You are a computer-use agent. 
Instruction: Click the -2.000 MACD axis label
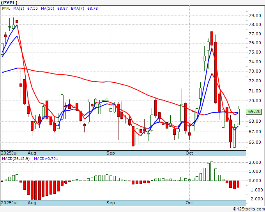pyautogui.click(x=254, y=199)
